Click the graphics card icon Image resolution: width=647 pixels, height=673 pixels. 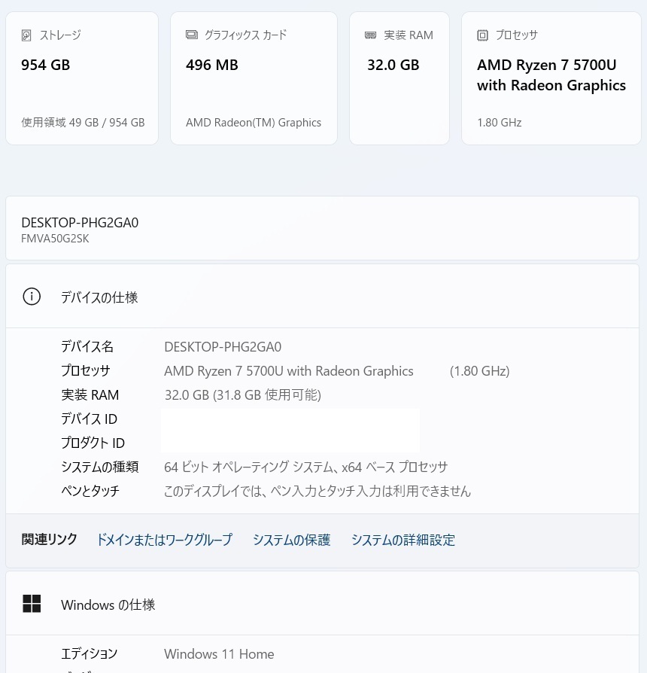pyautogui.click(x=192, y=35)
